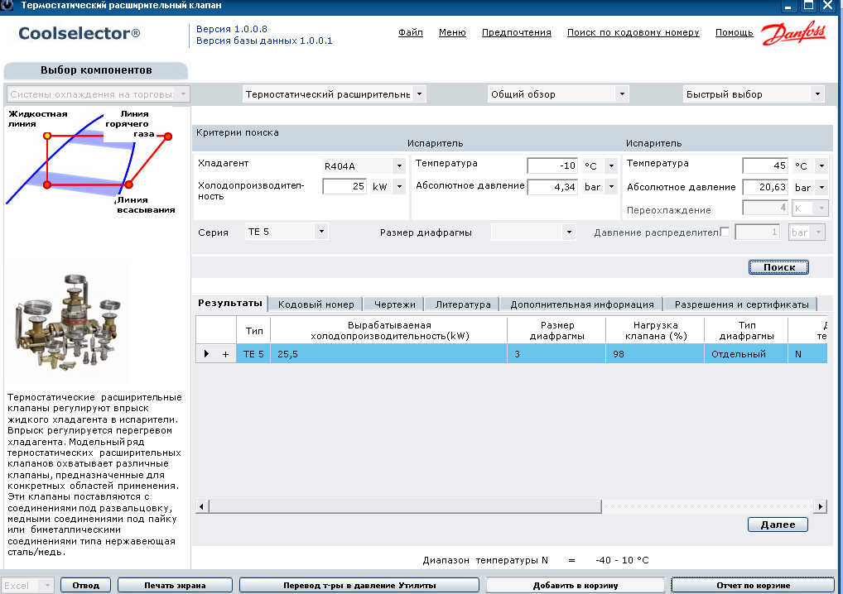The width and height of the screenshot is (843, 594).
Task: Open the Хладагент R404A dropdown
Action: pyautogui.click(x=364, y=166)
